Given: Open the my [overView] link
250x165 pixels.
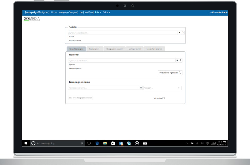Looking at the screenshot, I should coord(87,12).
